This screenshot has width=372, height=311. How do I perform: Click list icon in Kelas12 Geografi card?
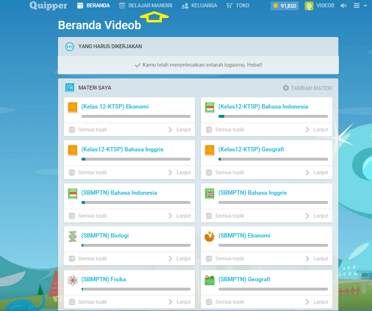[x=209, y=172]
